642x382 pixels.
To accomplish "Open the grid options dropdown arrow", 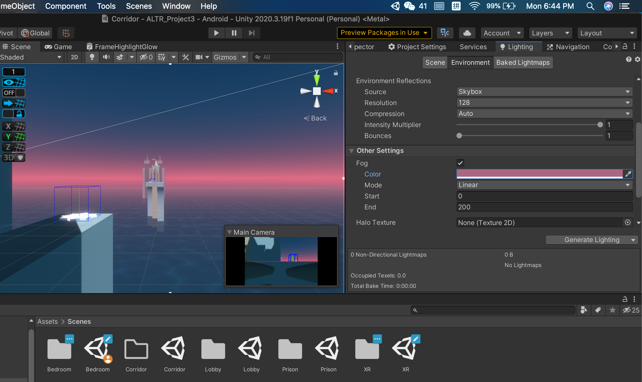I will click(174, 57).
